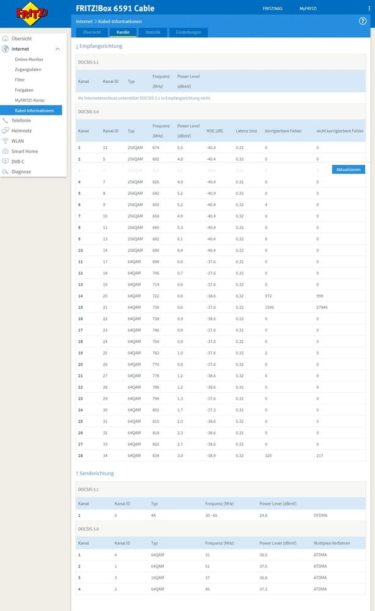Click the Telefonie phone icon
This screenshot has width=375, height=611.
click(x=5, y=121)
